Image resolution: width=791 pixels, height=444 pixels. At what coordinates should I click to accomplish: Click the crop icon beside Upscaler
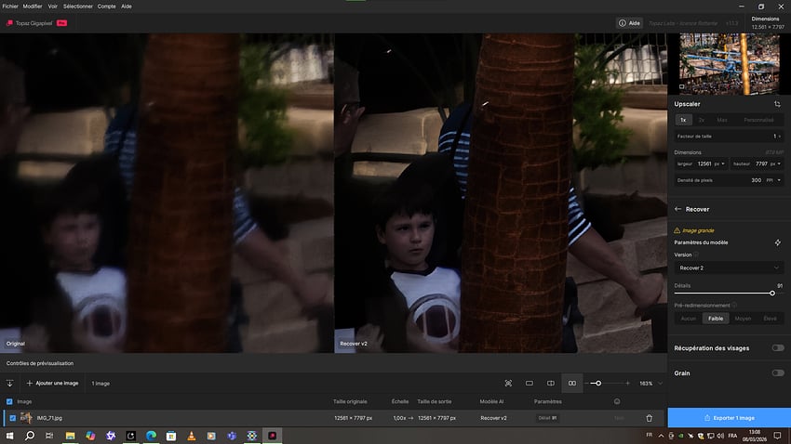tap(777, 104)
